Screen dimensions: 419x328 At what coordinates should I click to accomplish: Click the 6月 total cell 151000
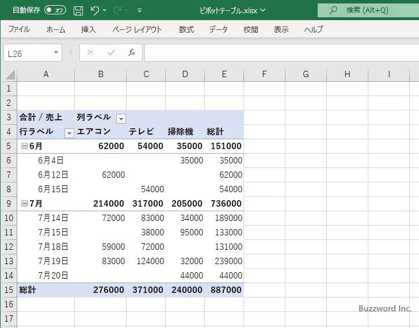coord(224,146)
